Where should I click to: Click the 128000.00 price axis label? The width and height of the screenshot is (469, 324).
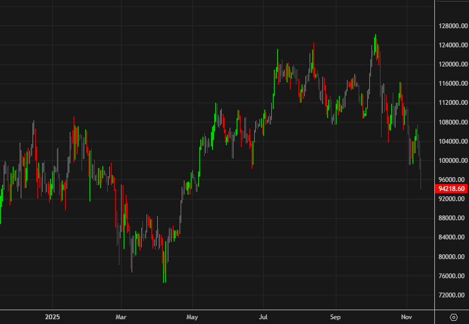(451, 26)
